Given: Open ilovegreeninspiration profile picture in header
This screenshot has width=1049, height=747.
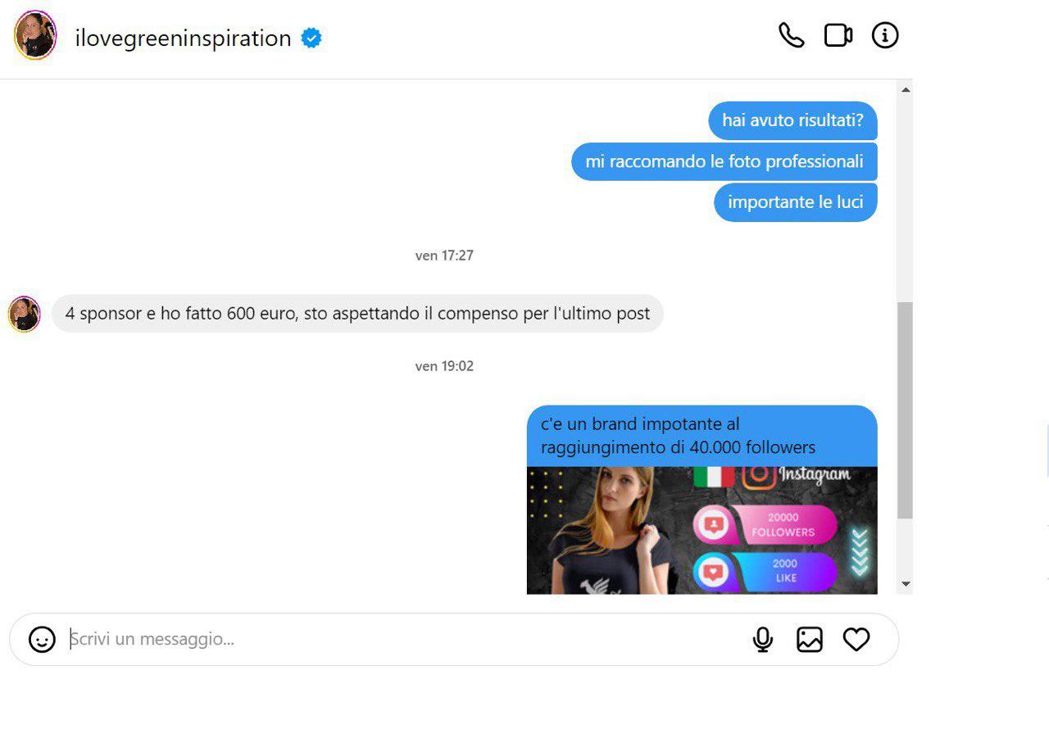Looking at the screenshot, I should [x=35, y=35].
